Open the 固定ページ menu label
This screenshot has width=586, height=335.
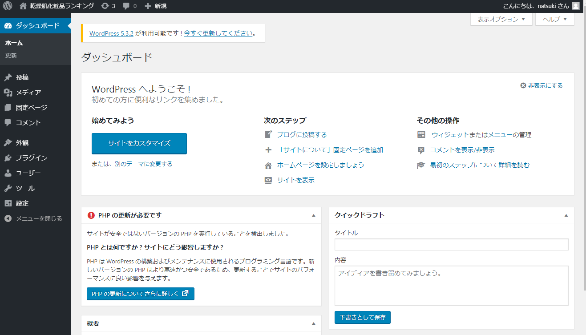point(32,108)
